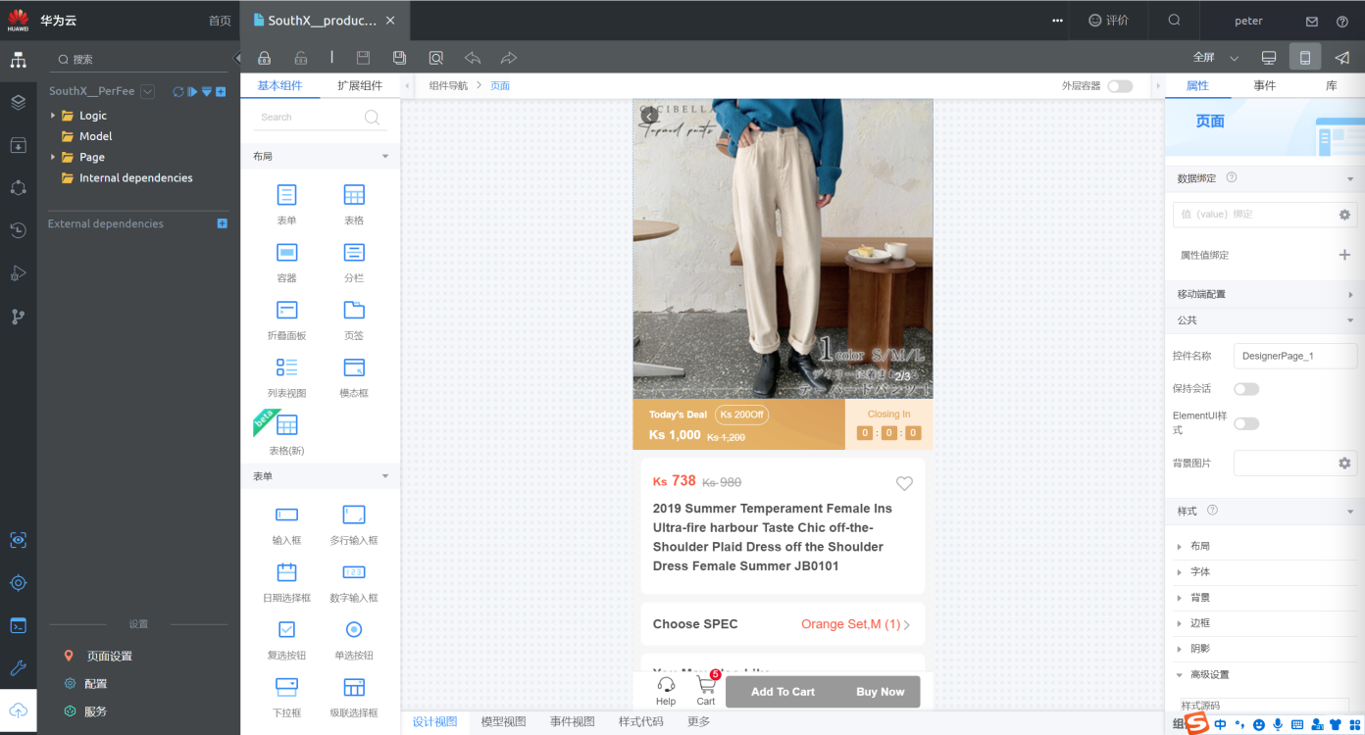Open the mail notifications icon

1312,21
